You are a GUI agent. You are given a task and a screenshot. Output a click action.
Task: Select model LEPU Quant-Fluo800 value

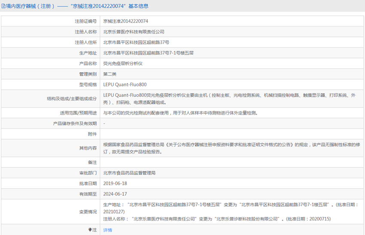tap(125, 85)
